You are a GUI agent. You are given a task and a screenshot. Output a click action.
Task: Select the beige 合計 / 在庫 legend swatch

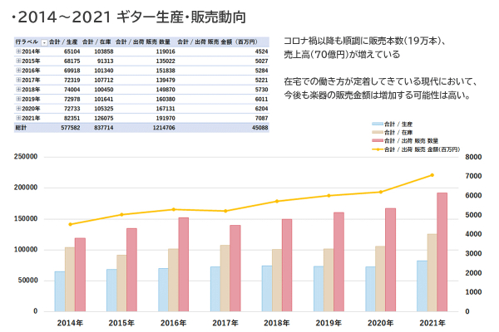377,131
